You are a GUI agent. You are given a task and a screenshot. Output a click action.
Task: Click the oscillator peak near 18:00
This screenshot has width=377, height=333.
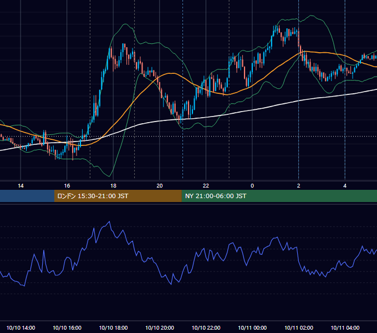tap(110, 221)
